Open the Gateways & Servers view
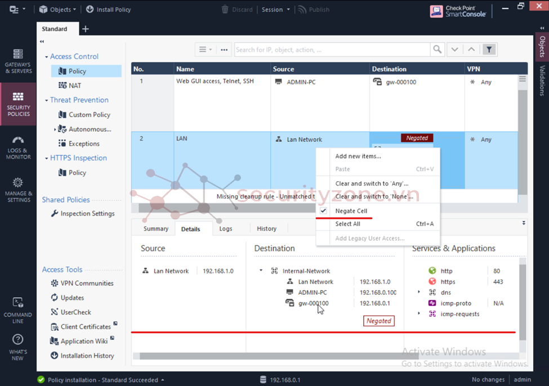Viewport: 549px width, 386px height. click(x=18, y=61)
